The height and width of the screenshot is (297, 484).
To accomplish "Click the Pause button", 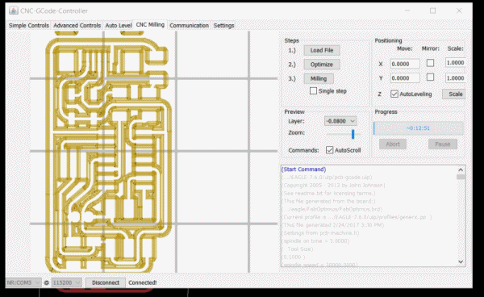I will [443, 144].
